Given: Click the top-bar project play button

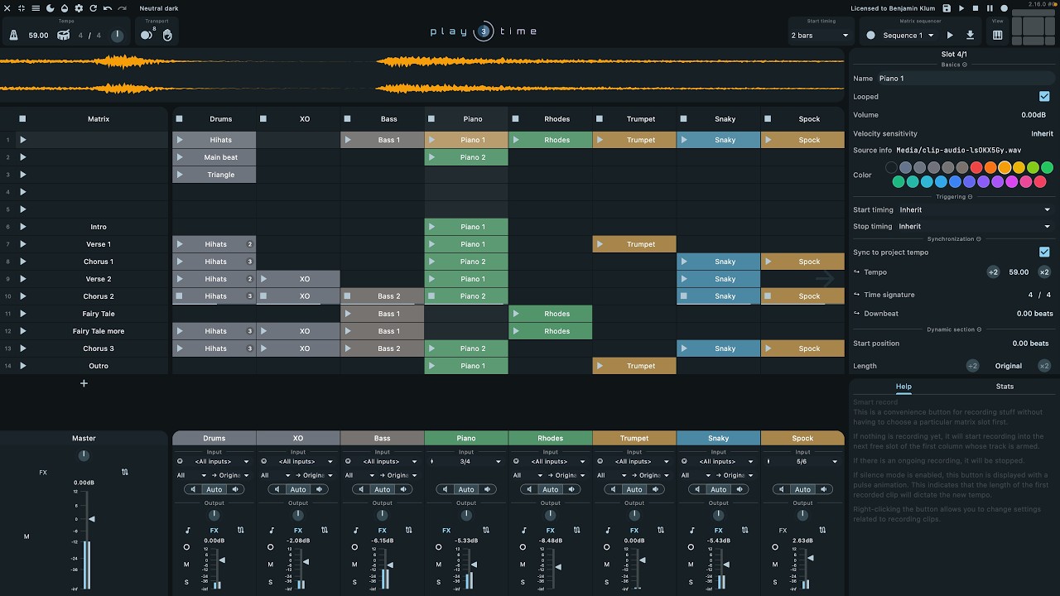Looking at the screenshot, I should [961, 8].
